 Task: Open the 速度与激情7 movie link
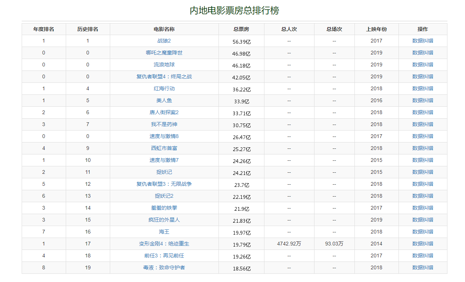[x=164, y=160]
